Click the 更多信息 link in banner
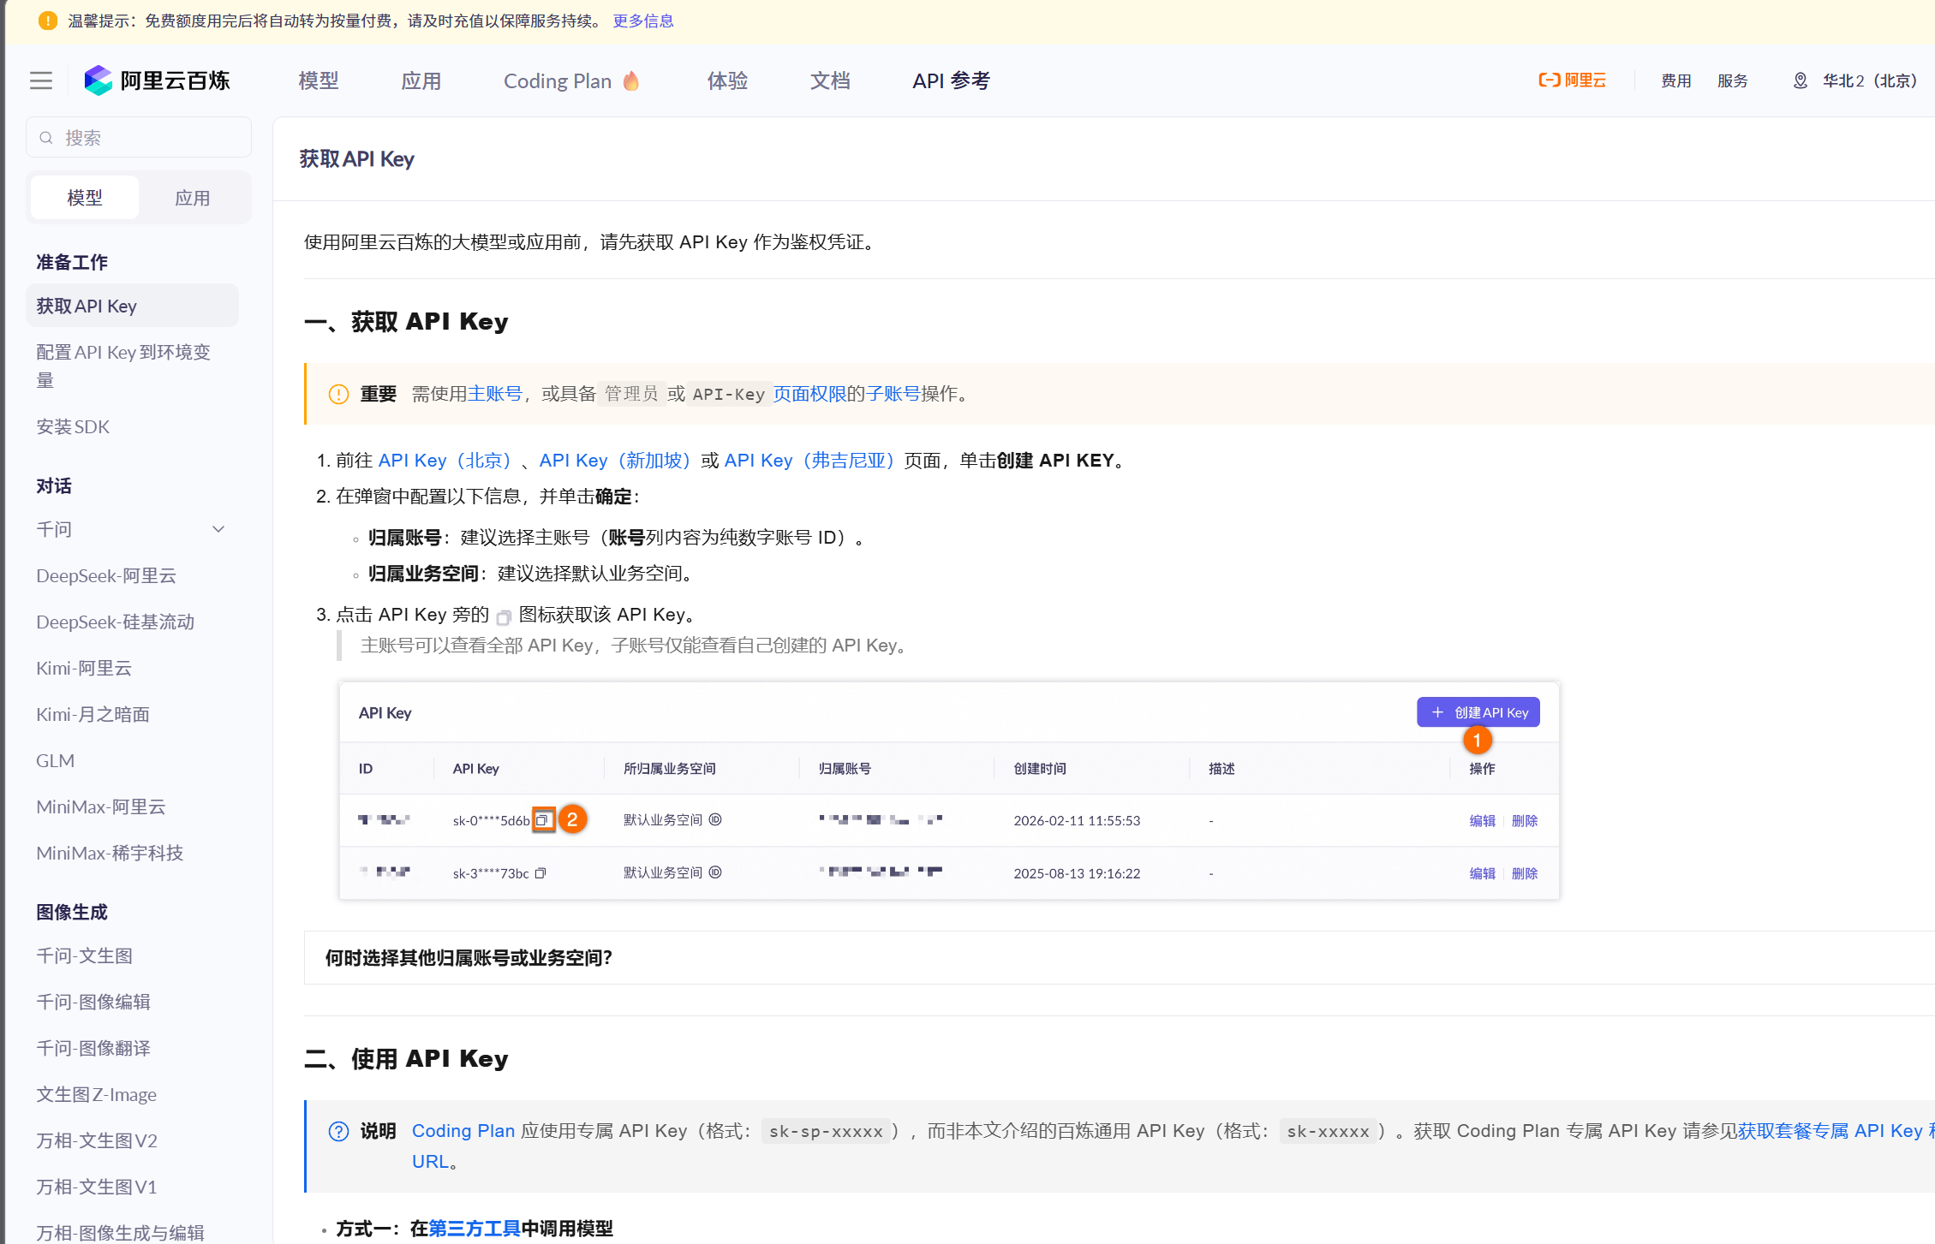 coord(642,21)
